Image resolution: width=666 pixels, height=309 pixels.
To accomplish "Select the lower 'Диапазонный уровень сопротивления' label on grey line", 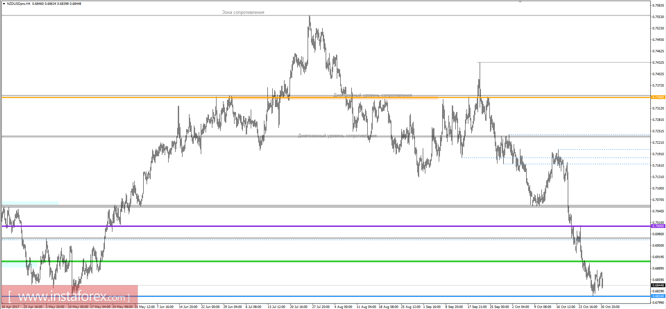I will [338, 136].
